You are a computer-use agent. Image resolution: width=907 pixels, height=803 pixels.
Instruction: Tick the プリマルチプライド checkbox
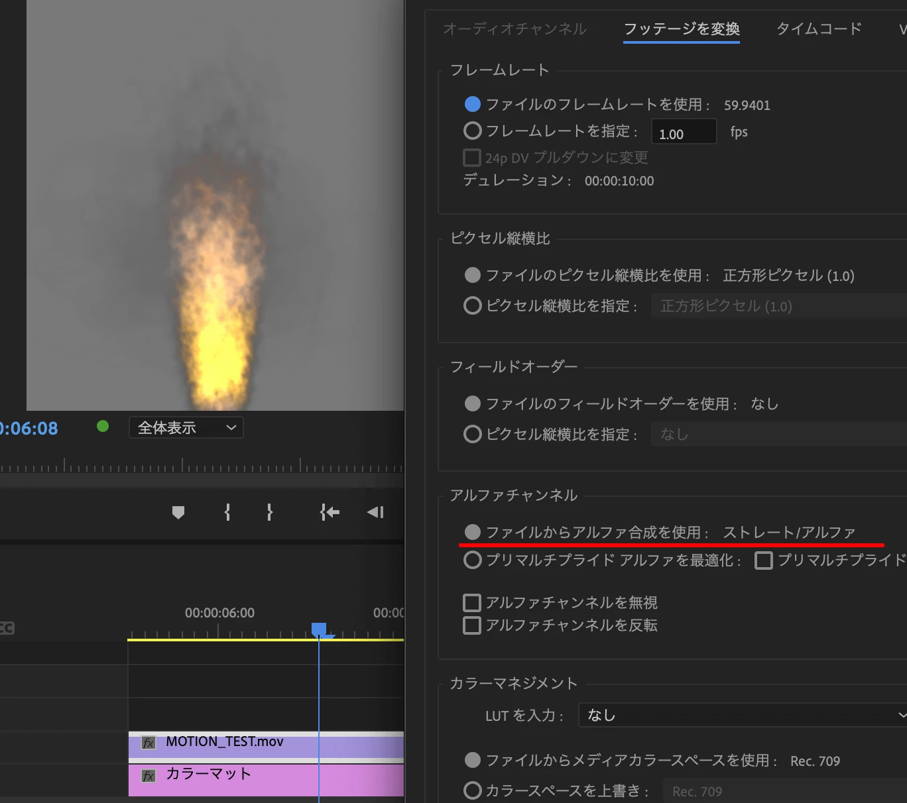click(764, 561)
